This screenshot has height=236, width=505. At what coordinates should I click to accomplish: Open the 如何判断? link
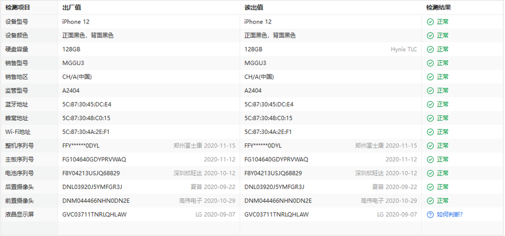(x=449, y=215)
